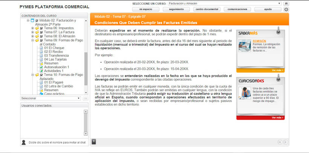The width and height of the screenshot is (309, 153).
Task: Expand Tema 06: Impuestos node
Action: point(32,28)
